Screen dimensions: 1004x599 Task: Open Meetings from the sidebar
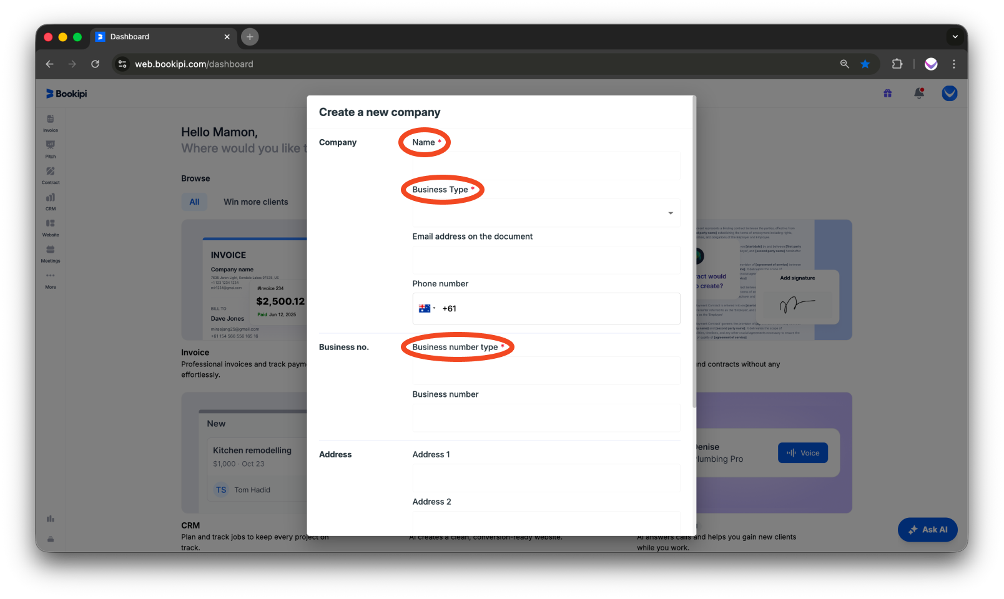50,253
